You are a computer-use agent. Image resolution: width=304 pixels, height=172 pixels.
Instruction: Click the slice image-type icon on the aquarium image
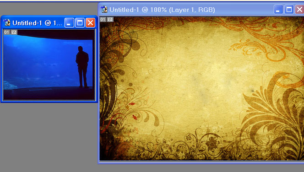pos(14,32)
